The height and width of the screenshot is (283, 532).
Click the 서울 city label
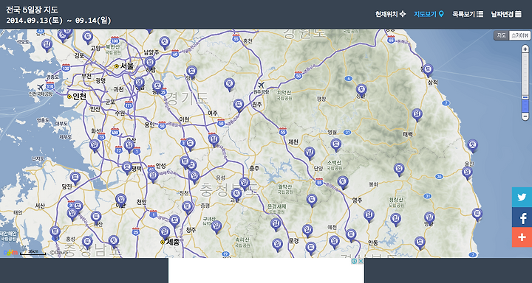[127, 66]
